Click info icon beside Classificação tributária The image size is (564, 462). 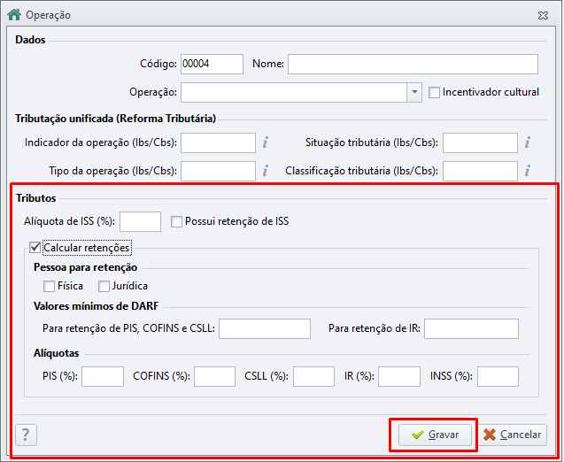[x=527, y=171]
